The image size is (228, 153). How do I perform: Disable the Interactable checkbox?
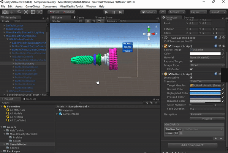[191, 77]
